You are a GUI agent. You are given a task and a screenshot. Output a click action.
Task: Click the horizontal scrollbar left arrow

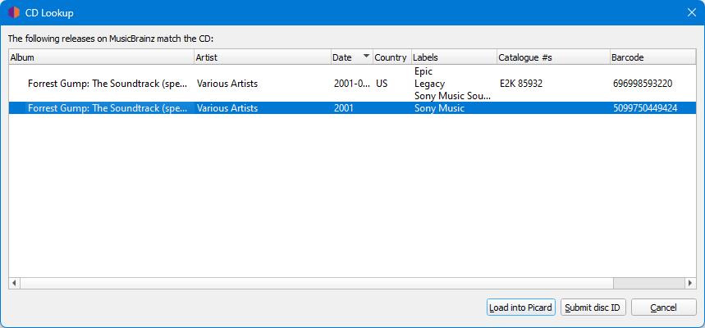tap(14, 283)
